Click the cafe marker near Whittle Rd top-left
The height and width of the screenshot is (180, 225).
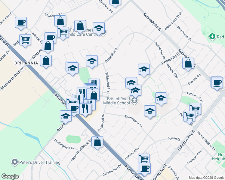[21, 23]
